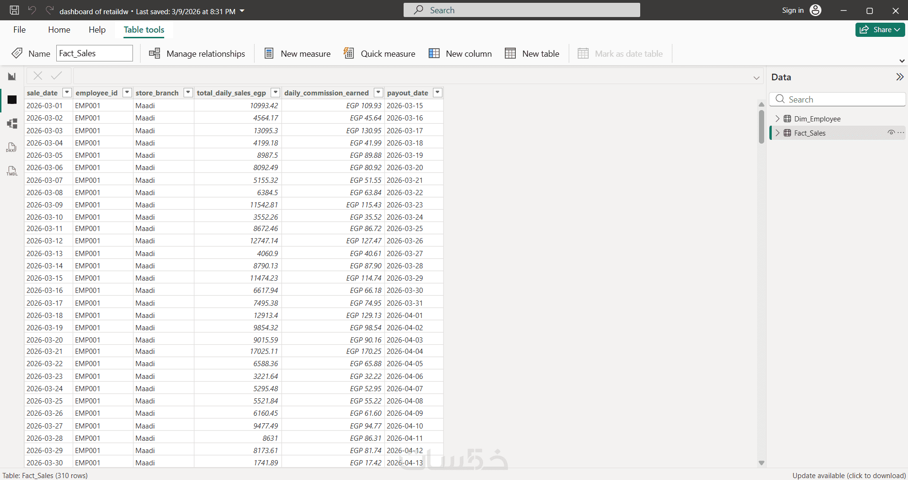Screen dimensions: 908x480
Task: Toggle Fact_Sales visibility eye icon
Action: tap(891, 133)
